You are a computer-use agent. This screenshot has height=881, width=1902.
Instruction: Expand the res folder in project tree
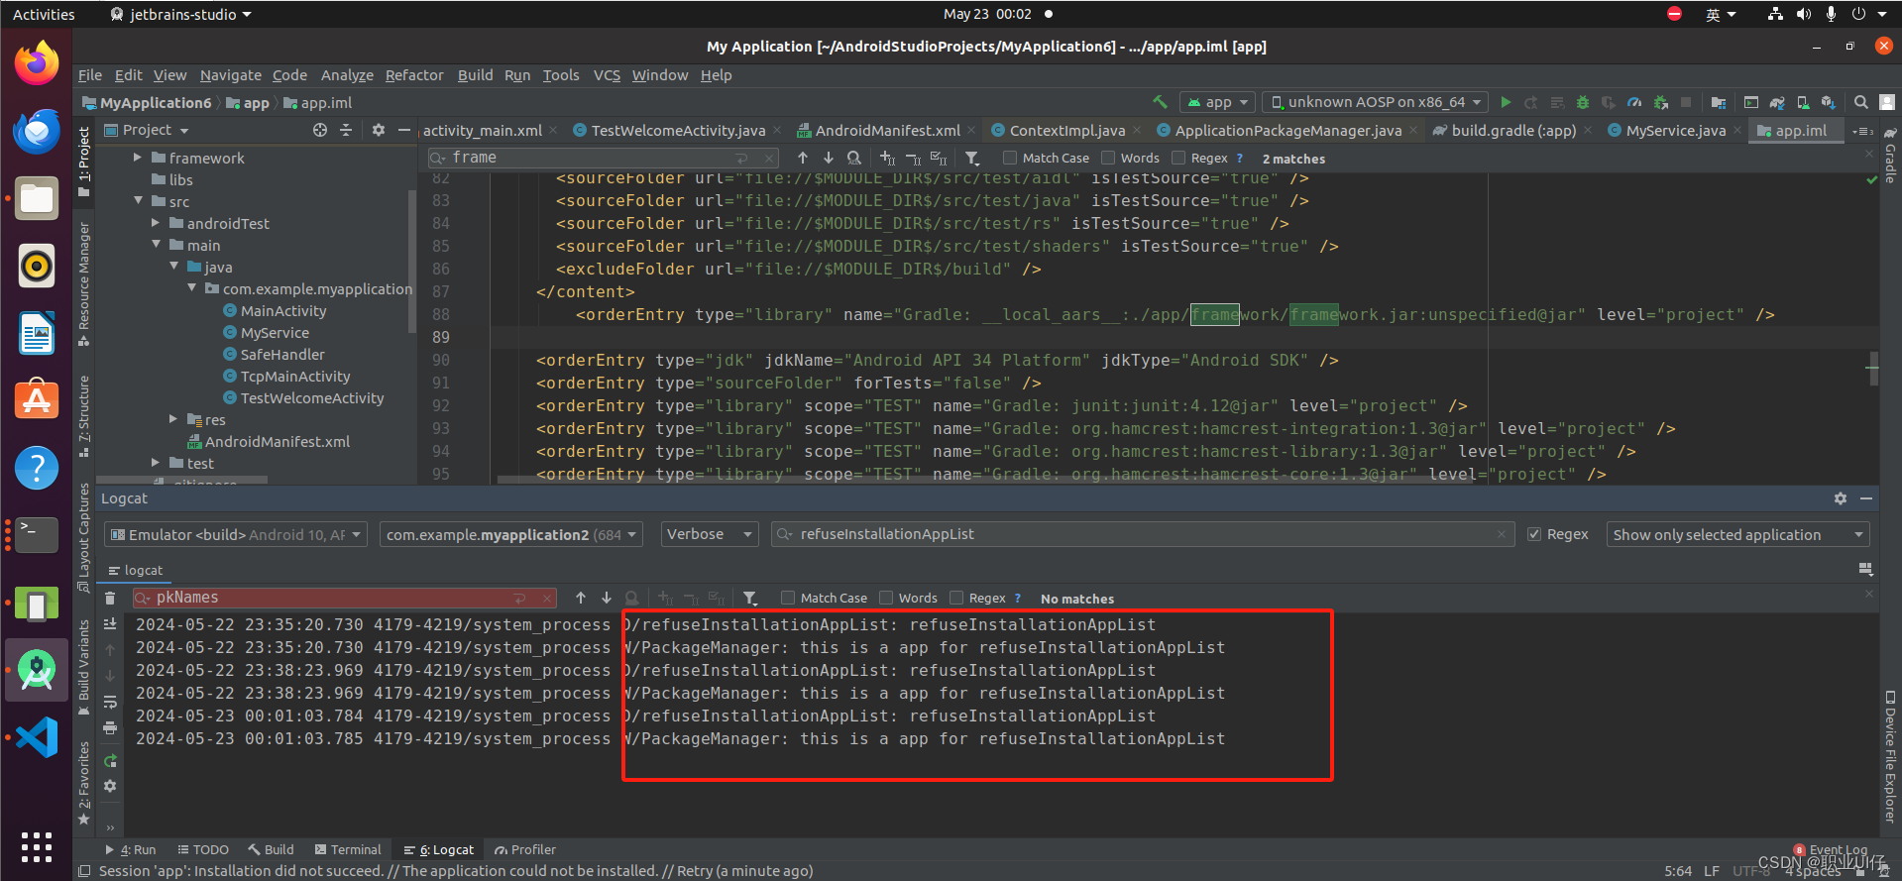(x=173, y=419)
